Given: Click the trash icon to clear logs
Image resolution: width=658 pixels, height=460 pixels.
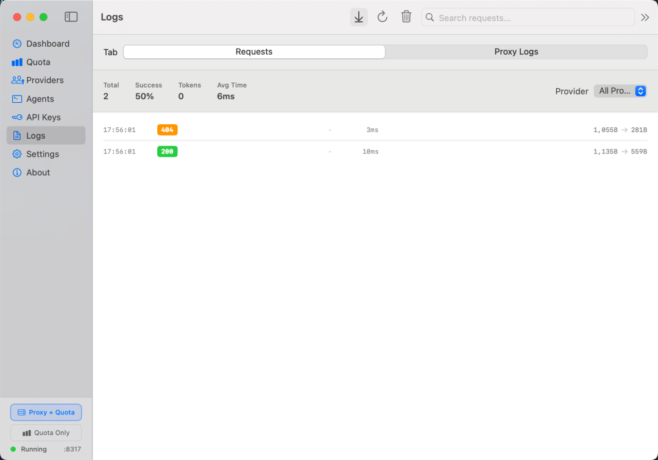Looking at the screenshot, I should coord(406,17).
